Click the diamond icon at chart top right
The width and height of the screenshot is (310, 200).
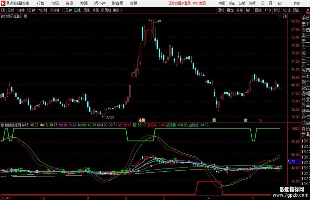point(280,16)
